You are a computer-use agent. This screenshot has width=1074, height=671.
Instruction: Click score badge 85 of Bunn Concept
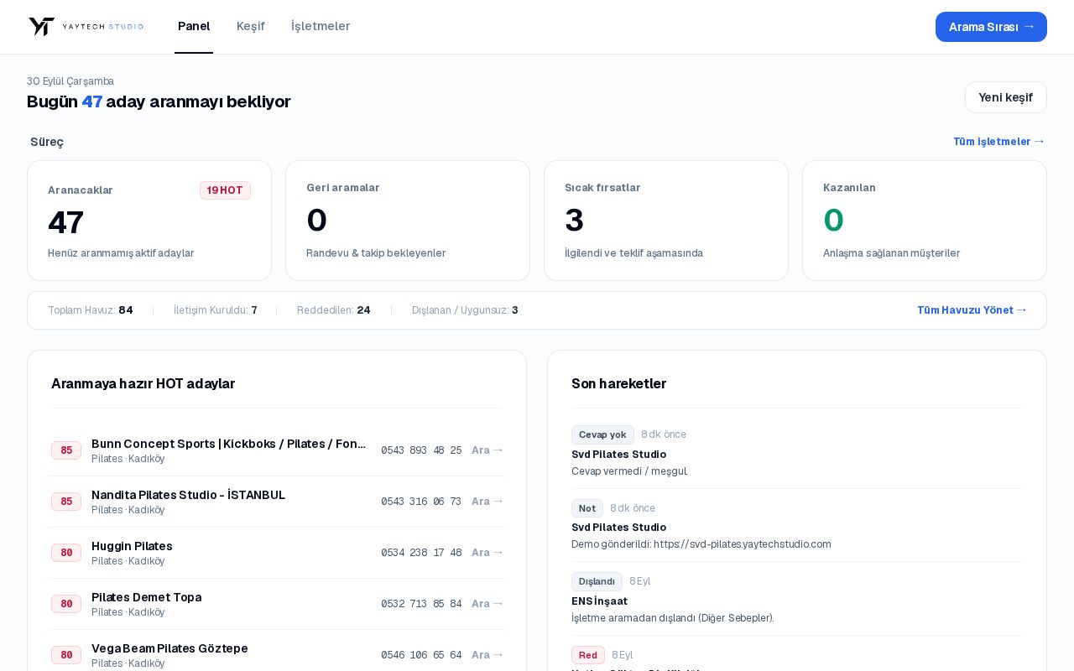pos(66,450)
